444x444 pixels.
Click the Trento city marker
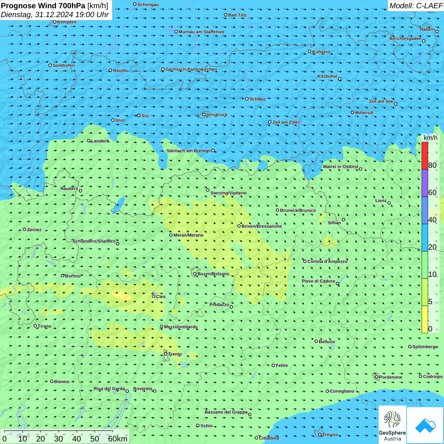click(x=166, y=354)
